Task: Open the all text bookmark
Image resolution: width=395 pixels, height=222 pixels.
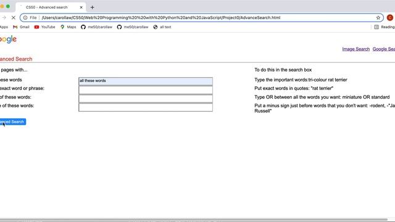Action: click(x=162, y=27)
